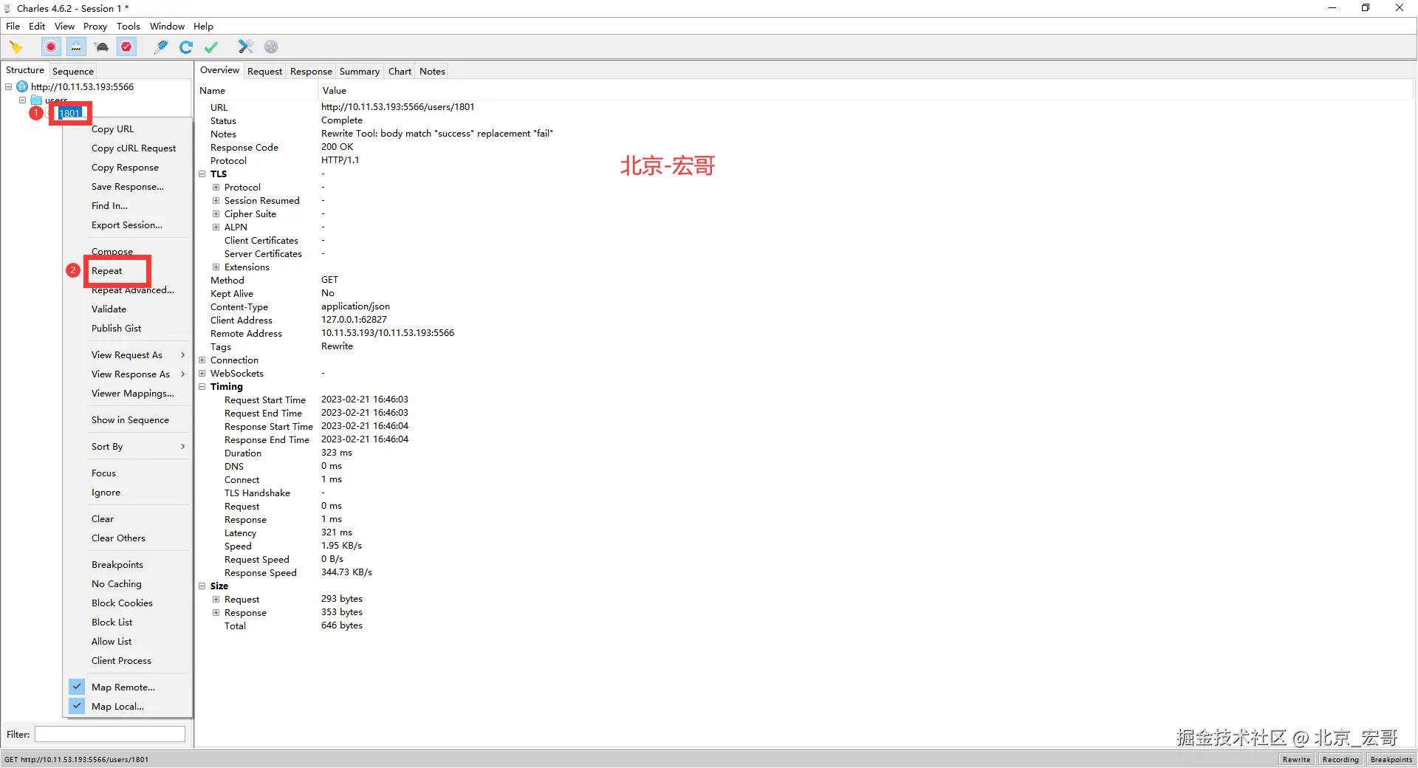Viewport: 1418px width, 768px height.
Task: Collapse the users folder node
Action: pyautogui.click(x=22, y=100)
